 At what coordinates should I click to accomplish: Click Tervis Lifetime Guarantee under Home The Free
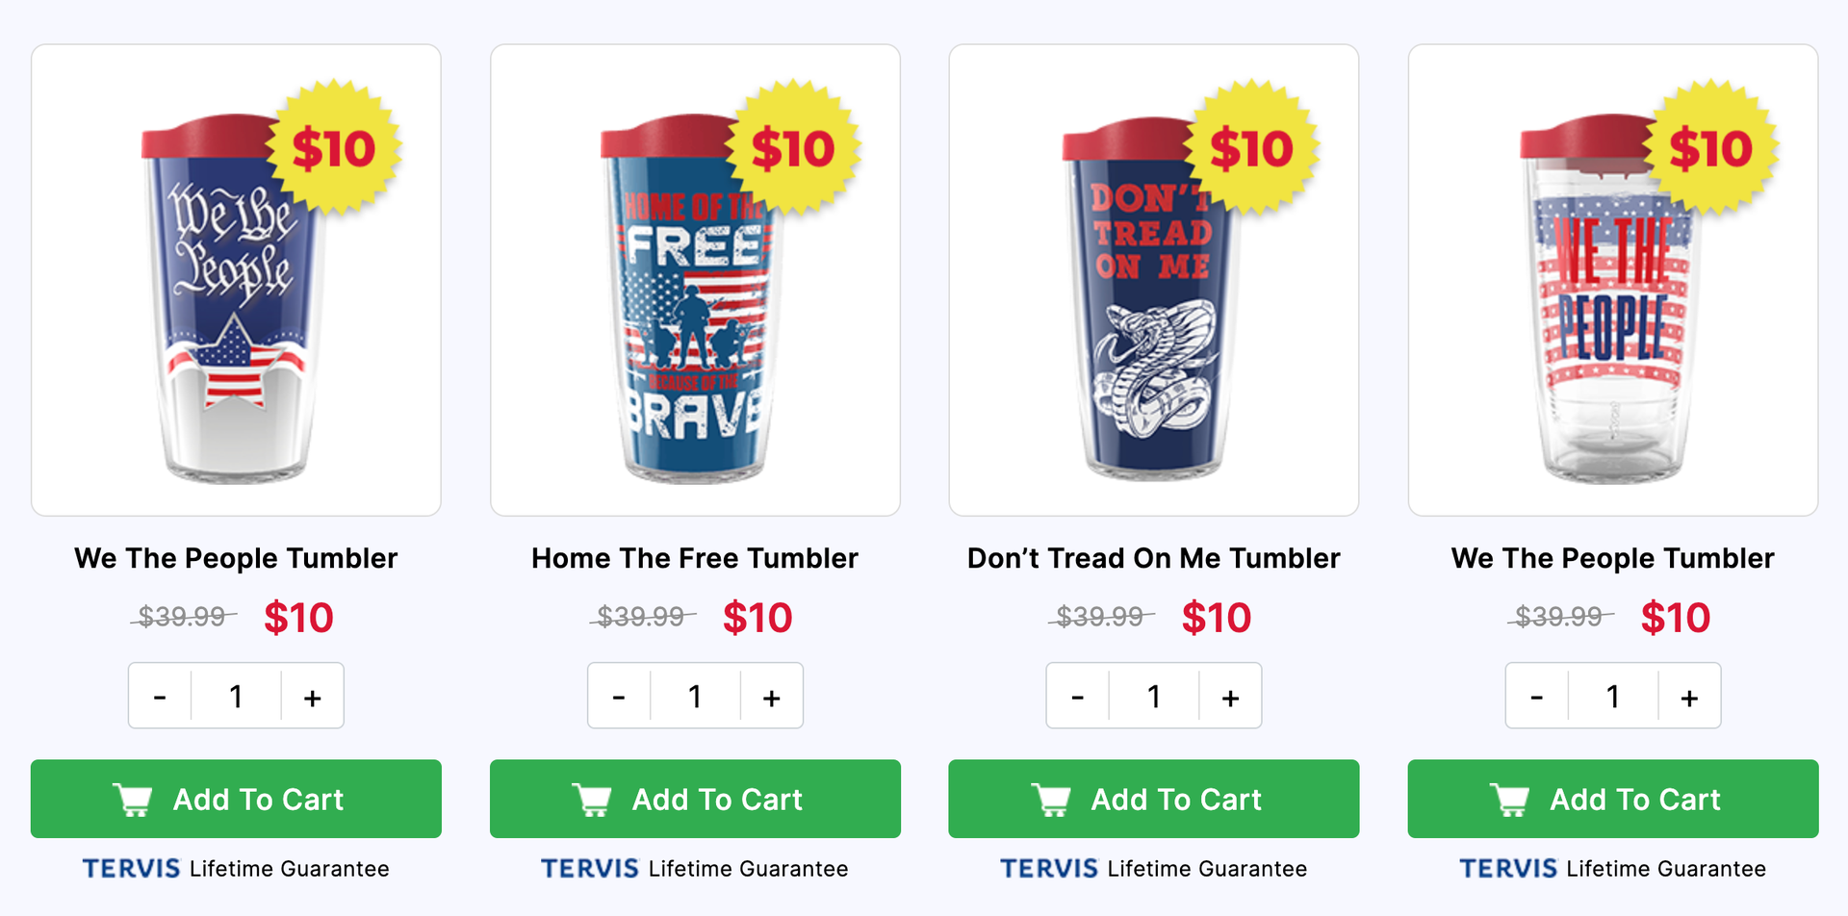point(695,869)
